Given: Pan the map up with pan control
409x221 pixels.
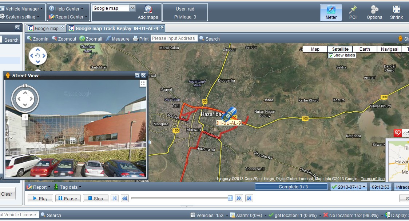Looking at the screenshot, I should click(x=38, y=50).
